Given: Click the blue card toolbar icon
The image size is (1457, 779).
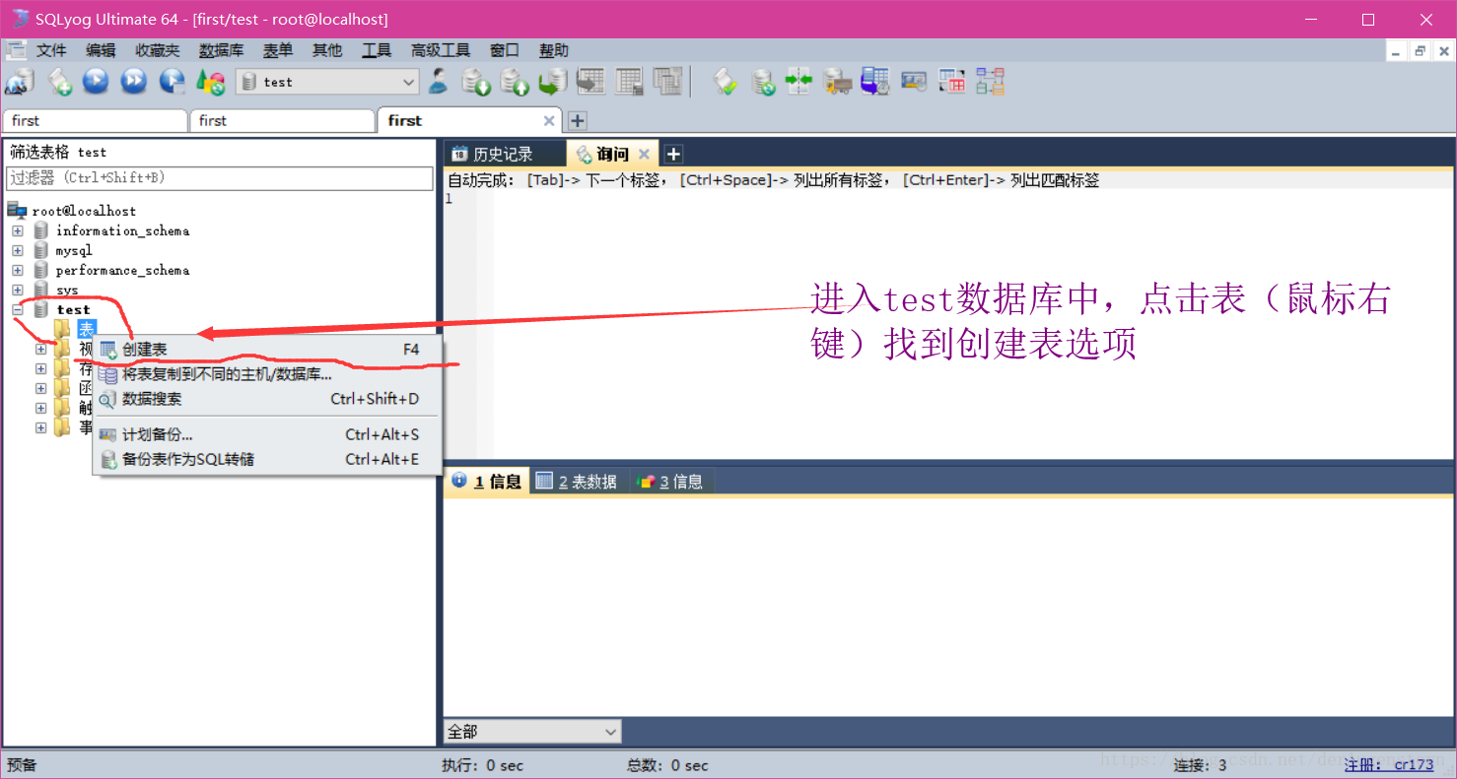Looking at the screenshot, I should coord(914,82).
